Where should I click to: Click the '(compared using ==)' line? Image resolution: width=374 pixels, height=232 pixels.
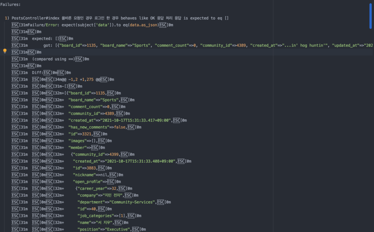tap(50, 59)
